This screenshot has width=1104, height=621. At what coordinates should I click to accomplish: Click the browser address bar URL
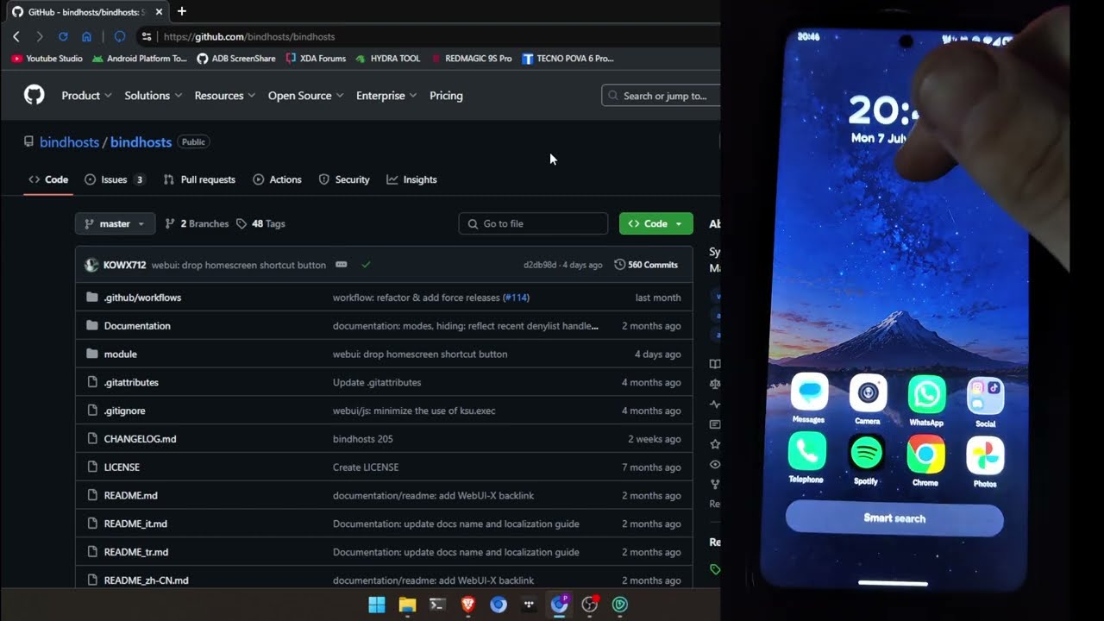tap(249, 36)
